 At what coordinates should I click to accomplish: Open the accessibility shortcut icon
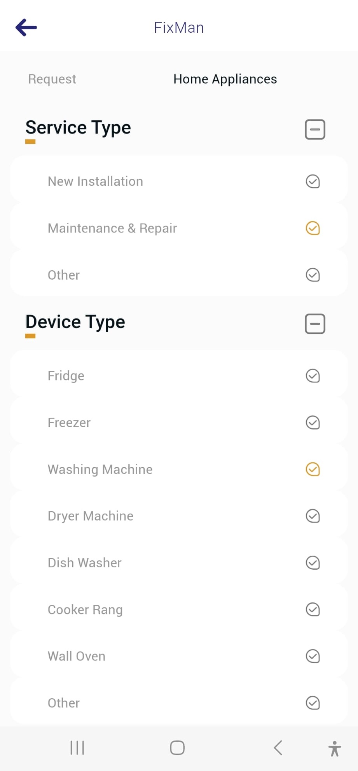pos(334,748)
